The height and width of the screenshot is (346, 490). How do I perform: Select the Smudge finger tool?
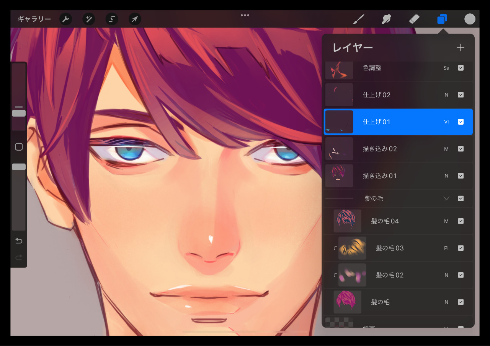click(x=387, y=19)
